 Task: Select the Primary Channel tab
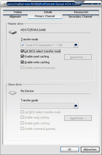45,16
